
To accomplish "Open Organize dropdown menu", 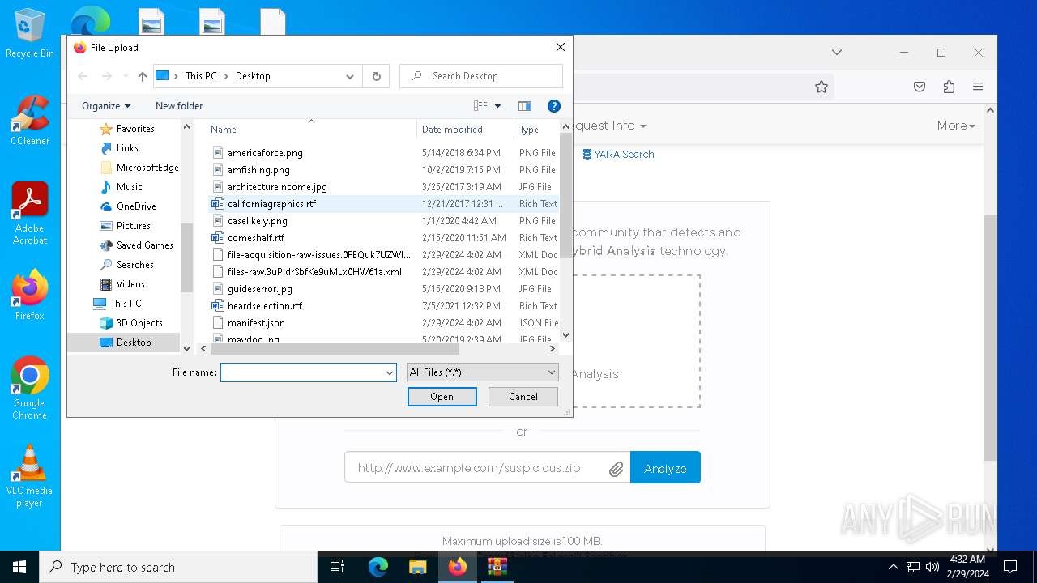I will coord(106,106).
